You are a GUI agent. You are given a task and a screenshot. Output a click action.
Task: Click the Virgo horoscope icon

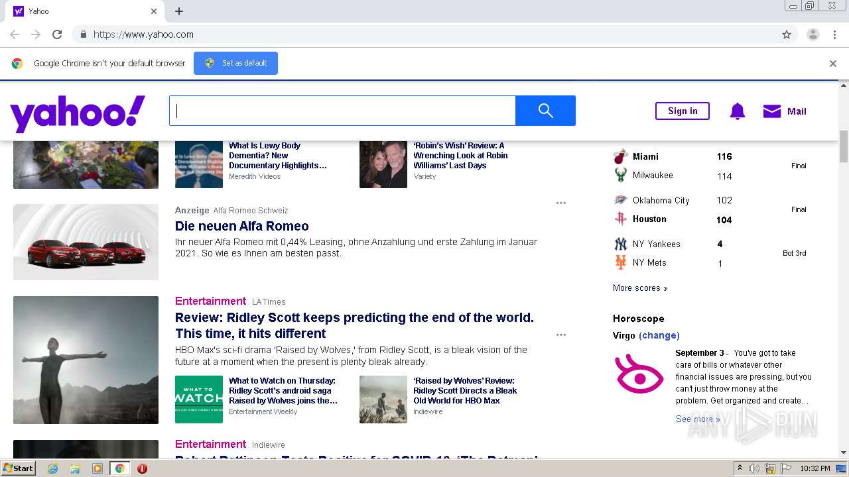639,374
